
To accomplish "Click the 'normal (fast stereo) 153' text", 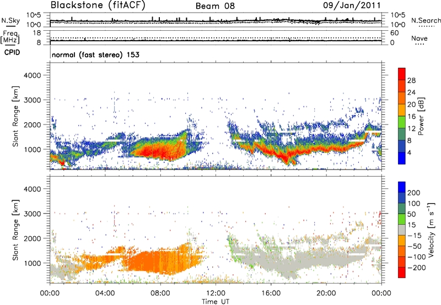I will 95,55.
